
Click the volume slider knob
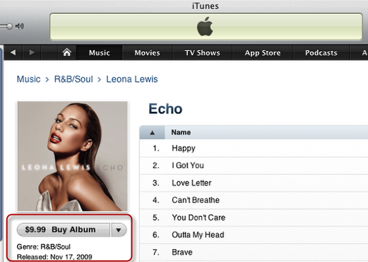tap(9, 26)
